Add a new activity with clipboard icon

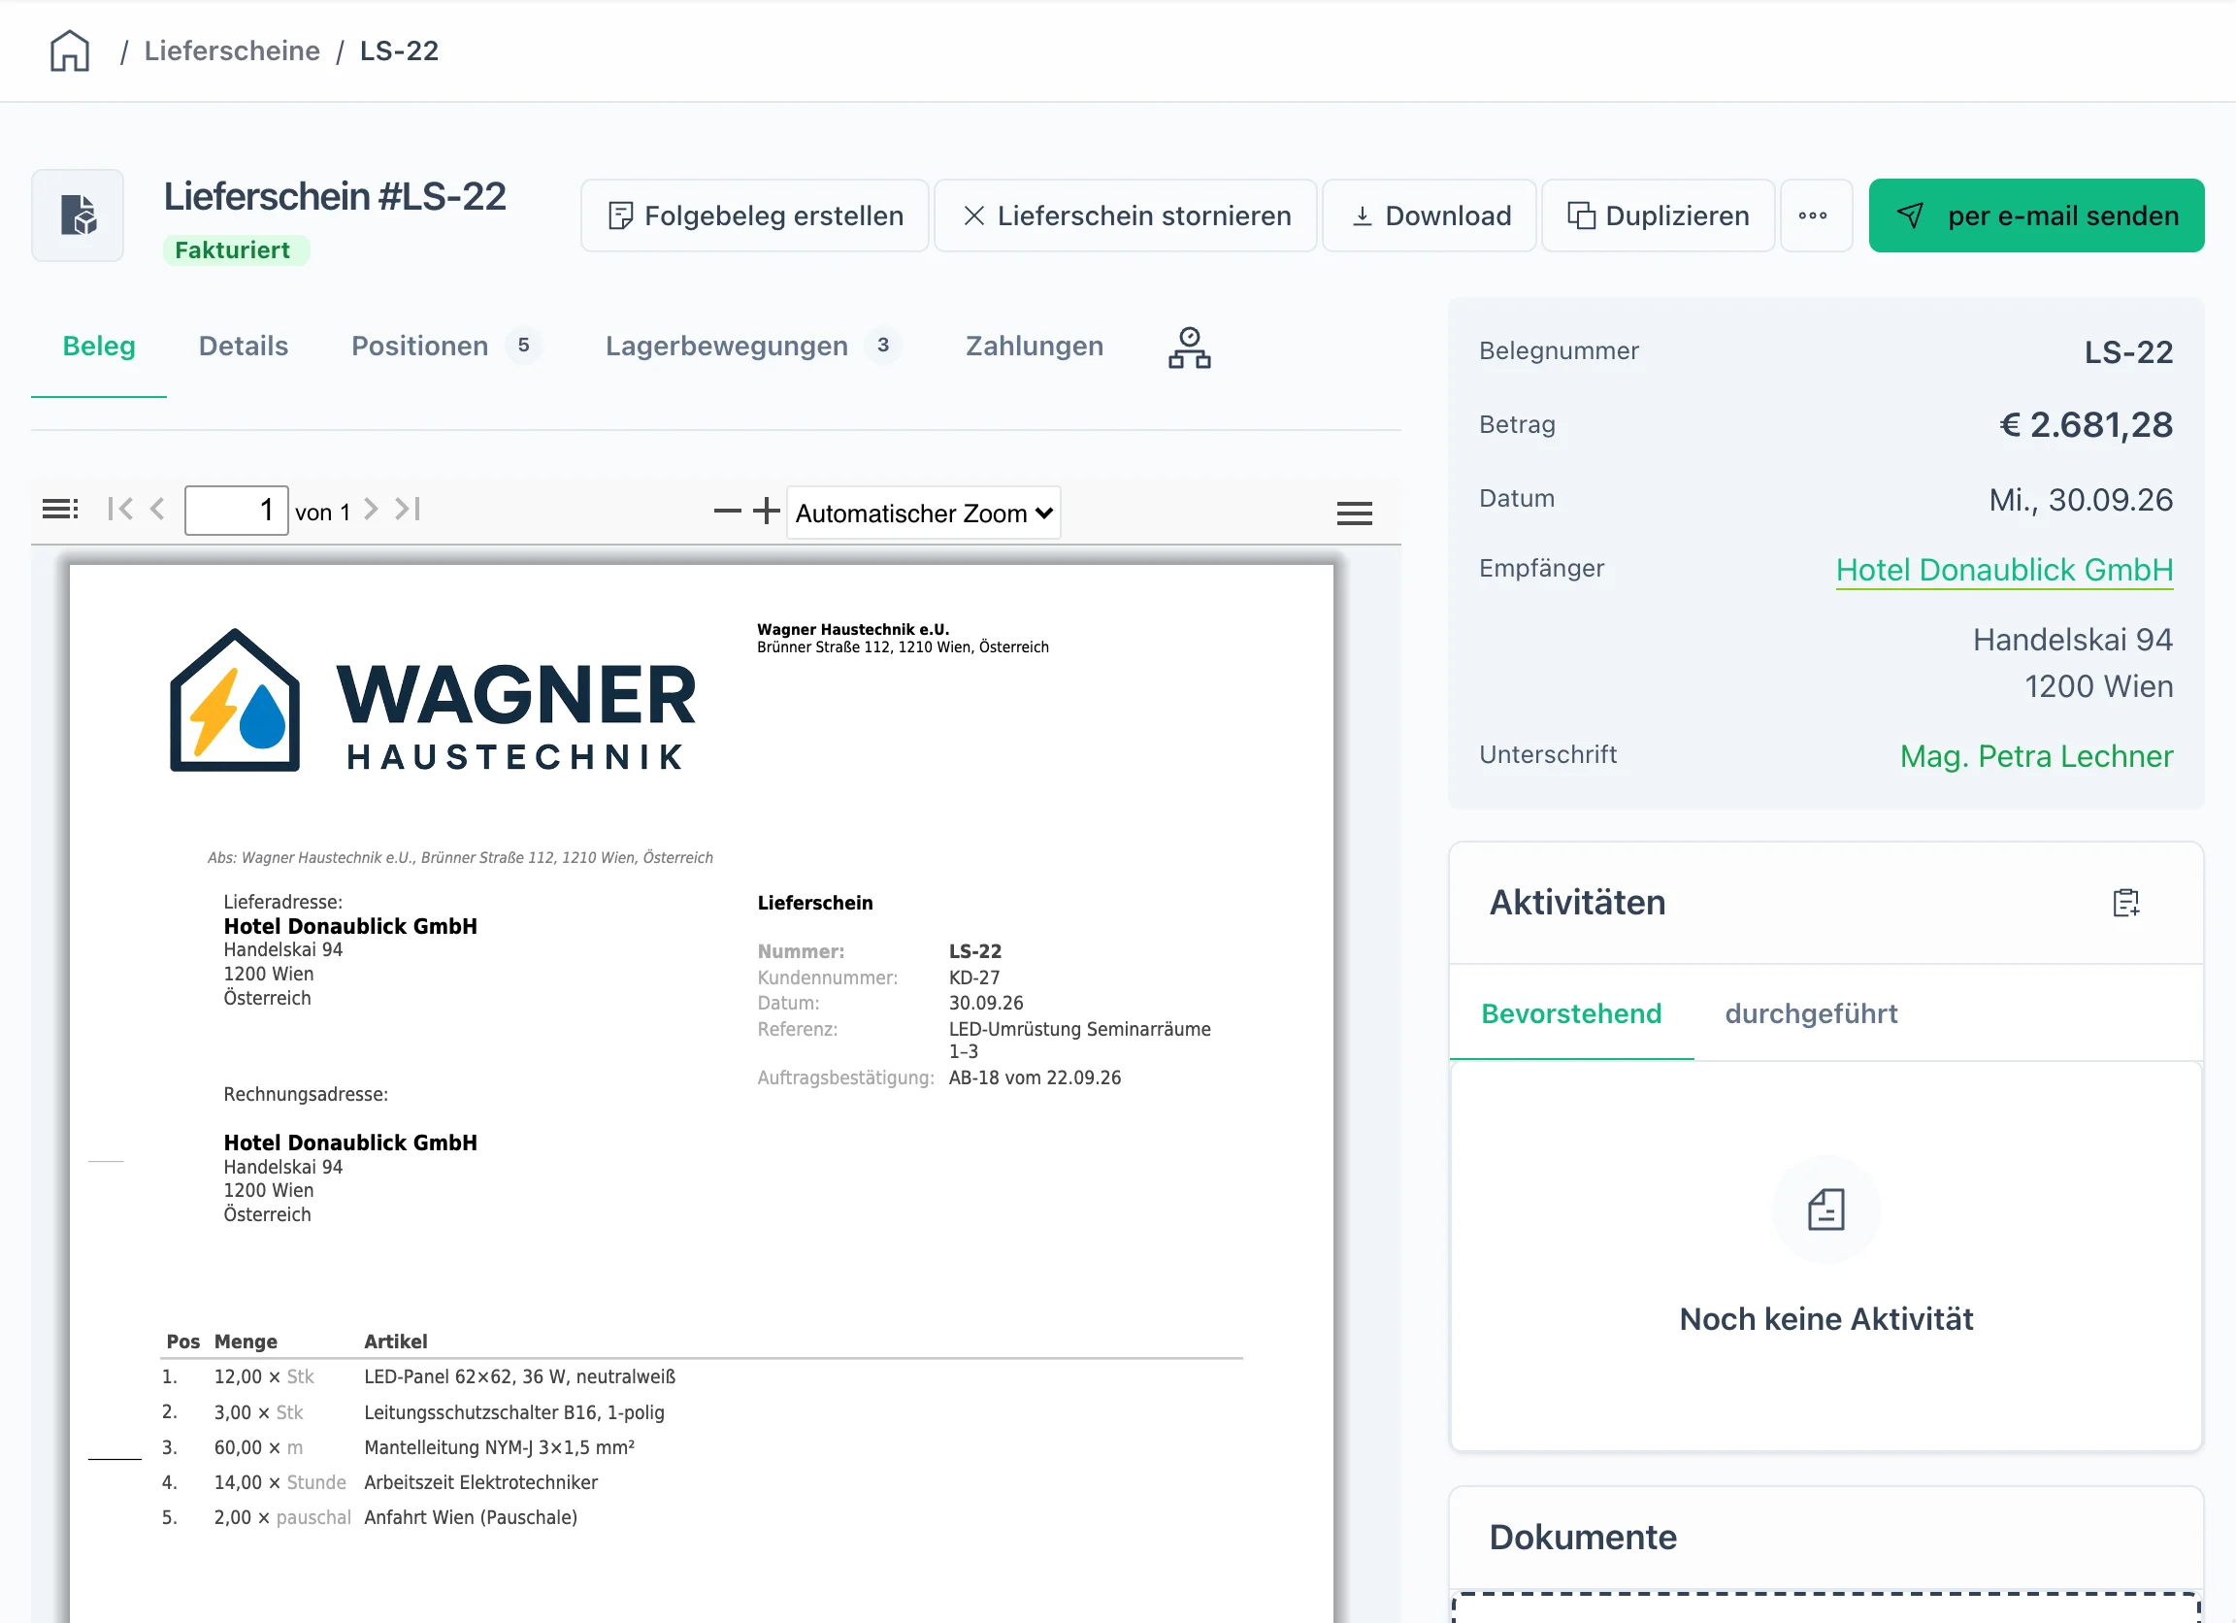click(x=2125, y=902)
